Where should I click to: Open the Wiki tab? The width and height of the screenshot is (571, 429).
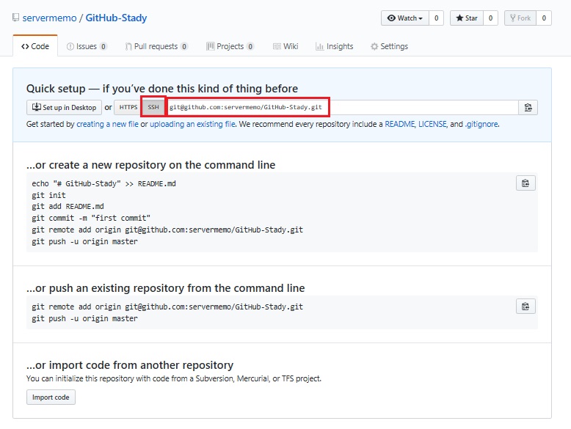pos(285,47)
